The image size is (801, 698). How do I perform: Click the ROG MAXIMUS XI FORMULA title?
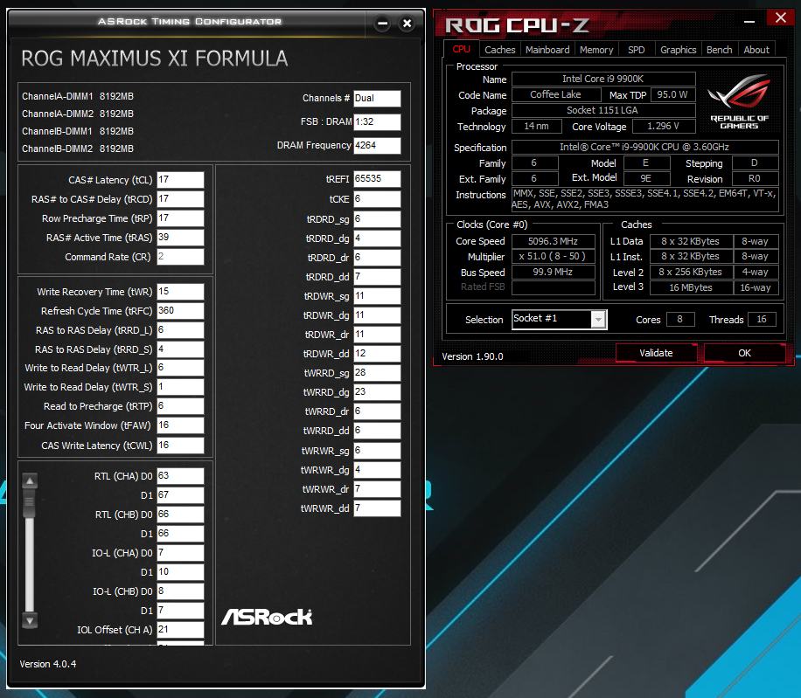[154, 59]
